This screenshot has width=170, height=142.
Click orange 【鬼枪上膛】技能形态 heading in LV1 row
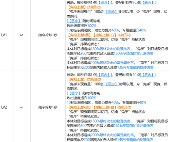84,7
